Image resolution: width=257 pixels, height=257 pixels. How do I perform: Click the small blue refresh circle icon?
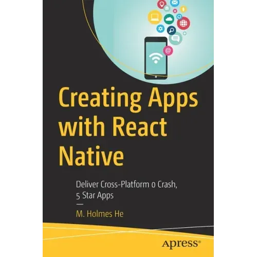pyautogui.click(x=179, y=16)
